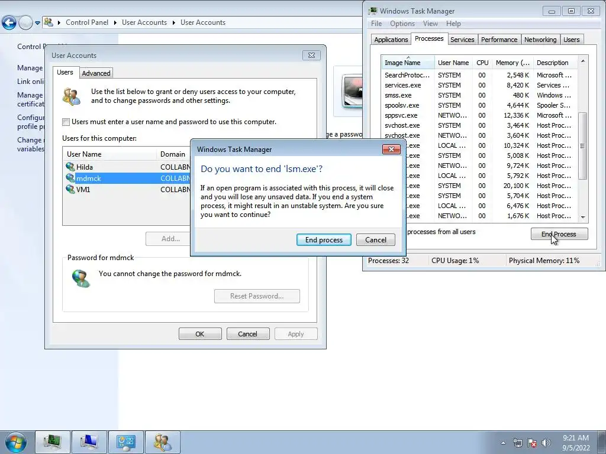Screen dimensions: 606x454
Task: Select the SearchProtoc... process row
Action: point(479,75)
